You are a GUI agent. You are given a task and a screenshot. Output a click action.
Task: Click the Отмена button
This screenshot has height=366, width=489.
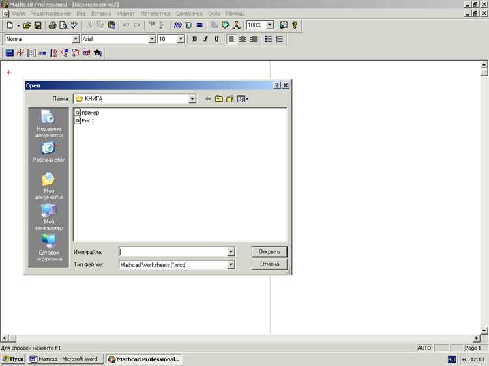(269, 264)
